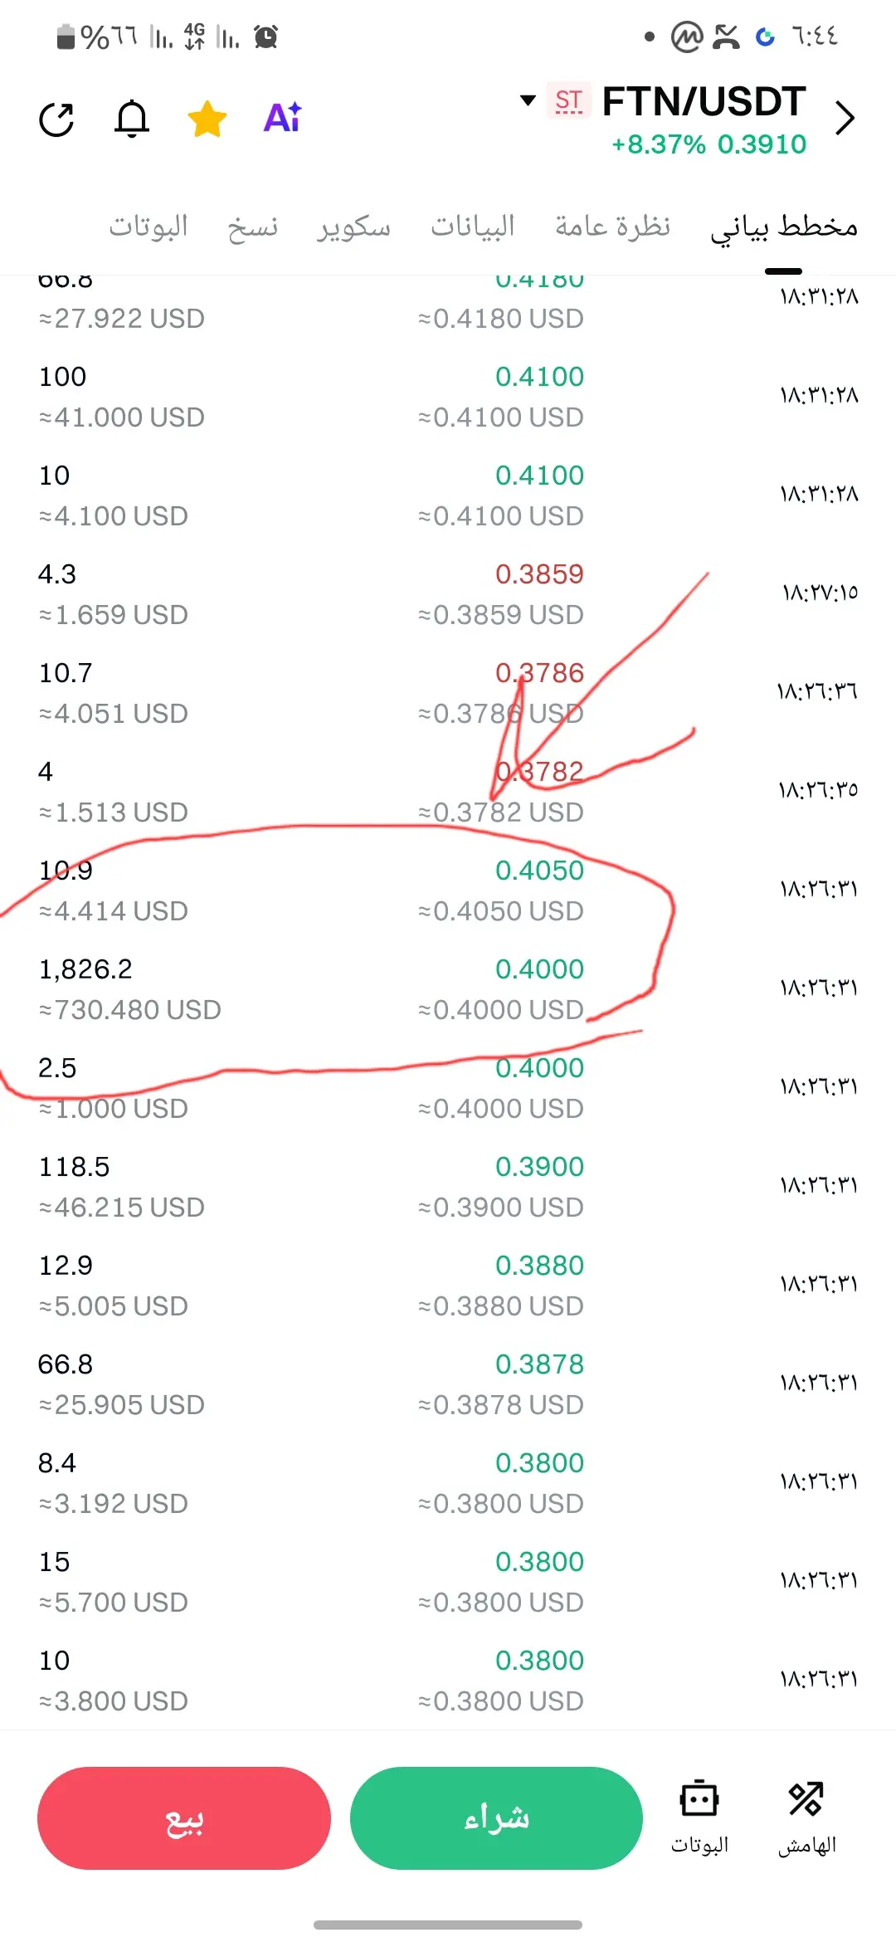Toggle the yellow favorite star

[207, 119]
